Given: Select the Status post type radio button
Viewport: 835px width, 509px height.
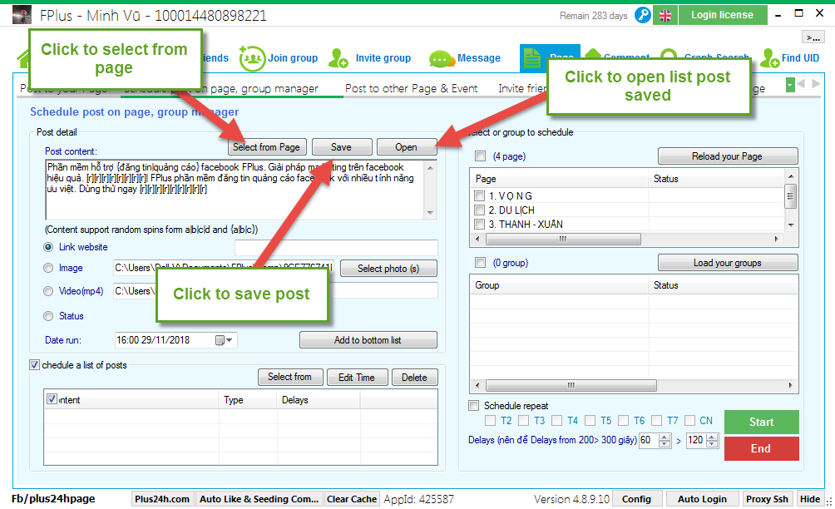Looking at the screenshot, I should click(48, 316).
